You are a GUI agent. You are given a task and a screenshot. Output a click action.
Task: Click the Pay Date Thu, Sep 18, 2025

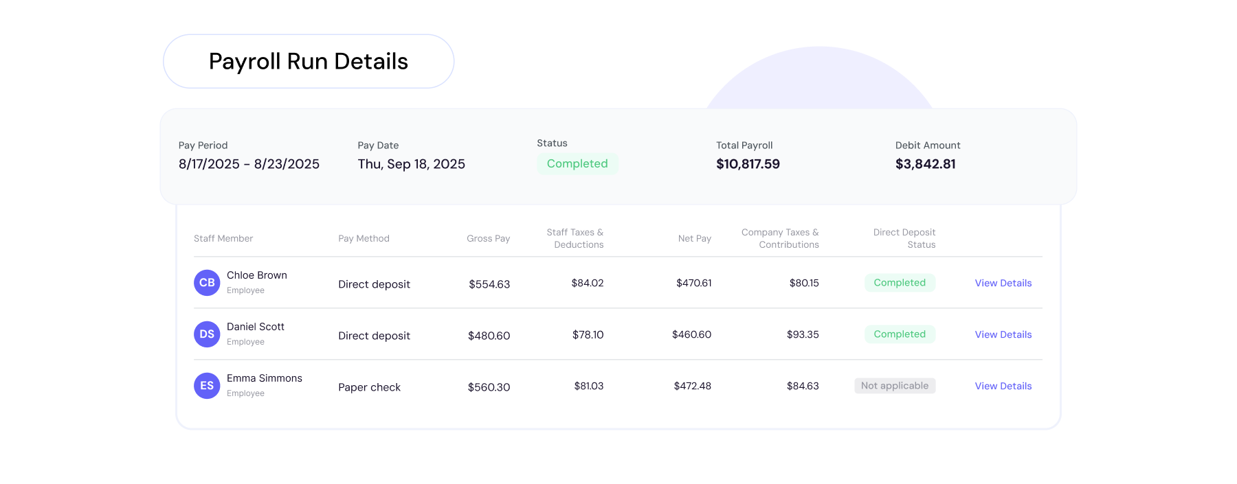pos(411,163)
